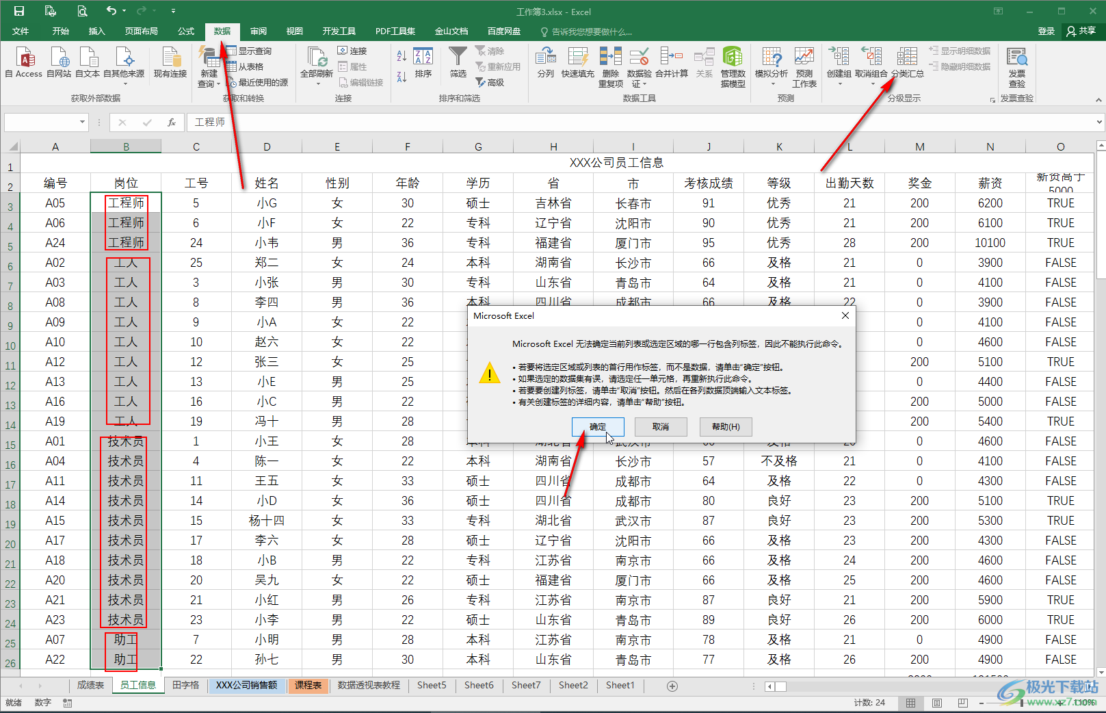Click 帮助(H) in the Excel dialog

pyautogui.click(x=726, y=427)
